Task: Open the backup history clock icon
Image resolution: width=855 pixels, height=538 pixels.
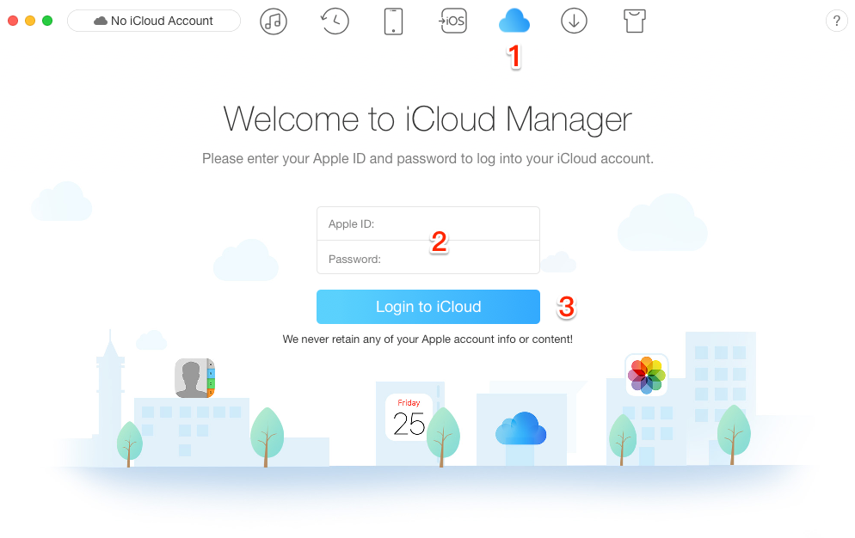Action: point(334,21)
